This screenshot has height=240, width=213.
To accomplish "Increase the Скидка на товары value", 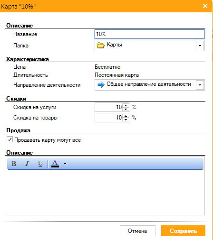I will tap(126, 116).
